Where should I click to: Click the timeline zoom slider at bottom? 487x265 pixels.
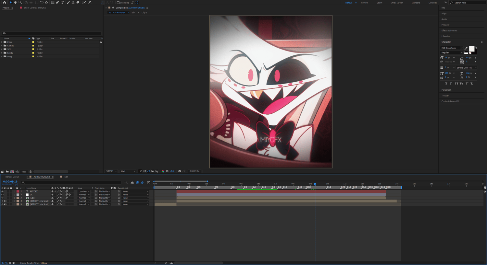[x=166, y=263]
